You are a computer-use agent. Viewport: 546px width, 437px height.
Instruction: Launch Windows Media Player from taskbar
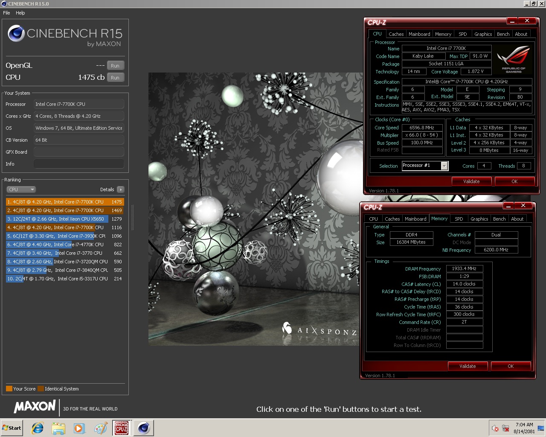click(x=79, y=428)
